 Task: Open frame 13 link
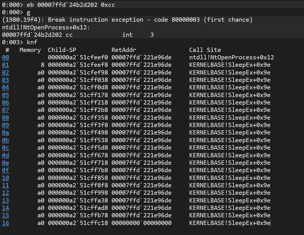(x=5, y=200)
